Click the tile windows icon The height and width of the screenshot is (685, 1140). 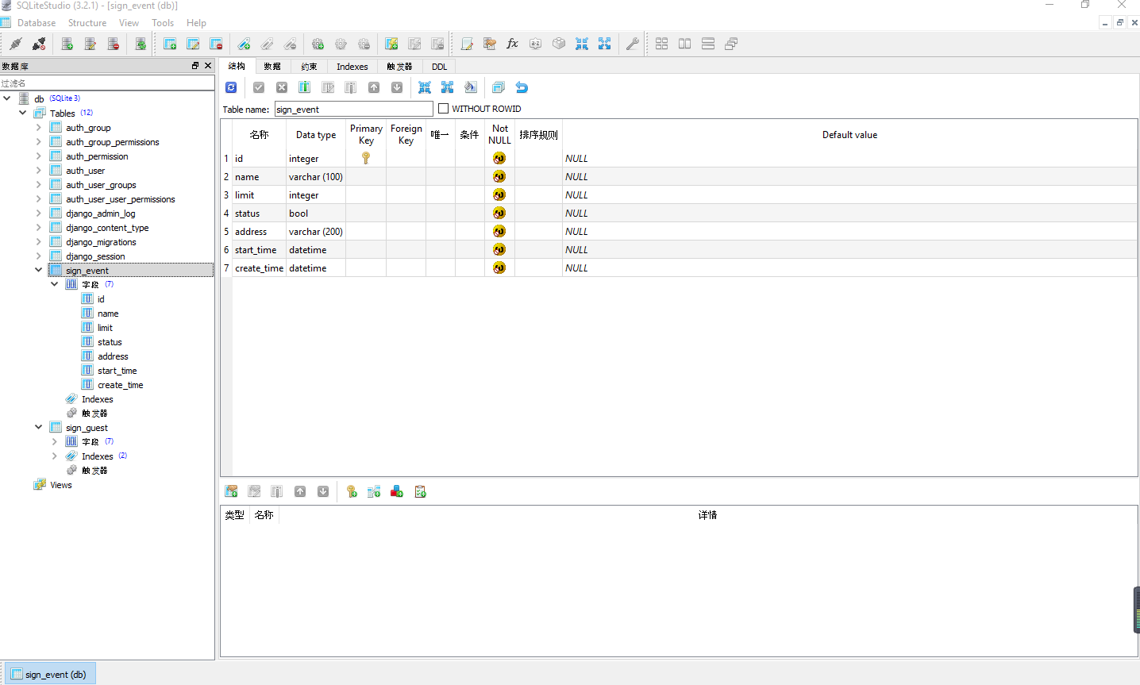(x=662, y=44)
